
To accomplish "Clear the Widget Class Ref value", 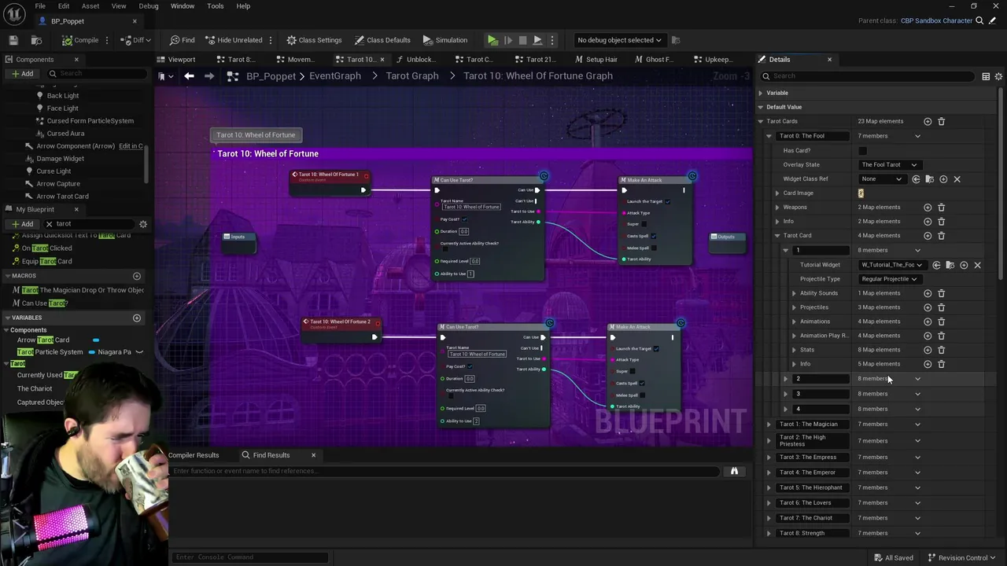I will [x=957, y=179].
